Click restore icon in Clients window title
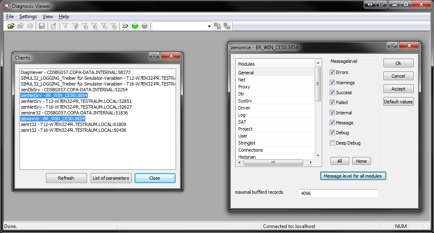434x233 pixels. point(154,56)
